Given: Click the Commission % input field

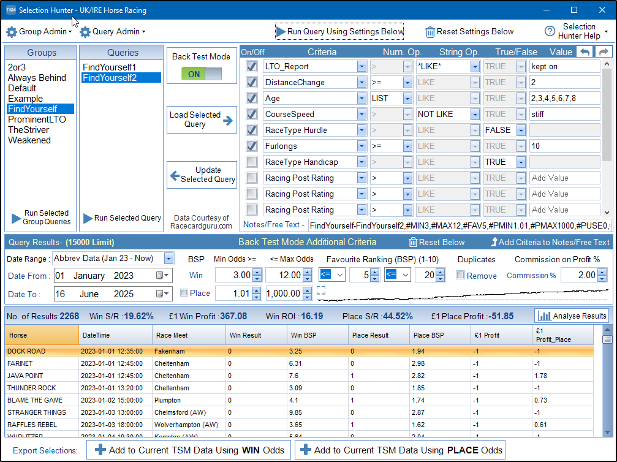Looking at the screenshot, I should (577, 276).
